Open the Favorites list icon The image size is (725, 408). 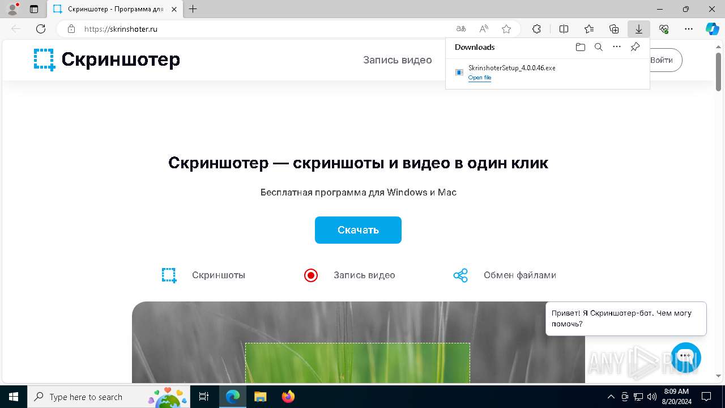(x=589, y=29)
